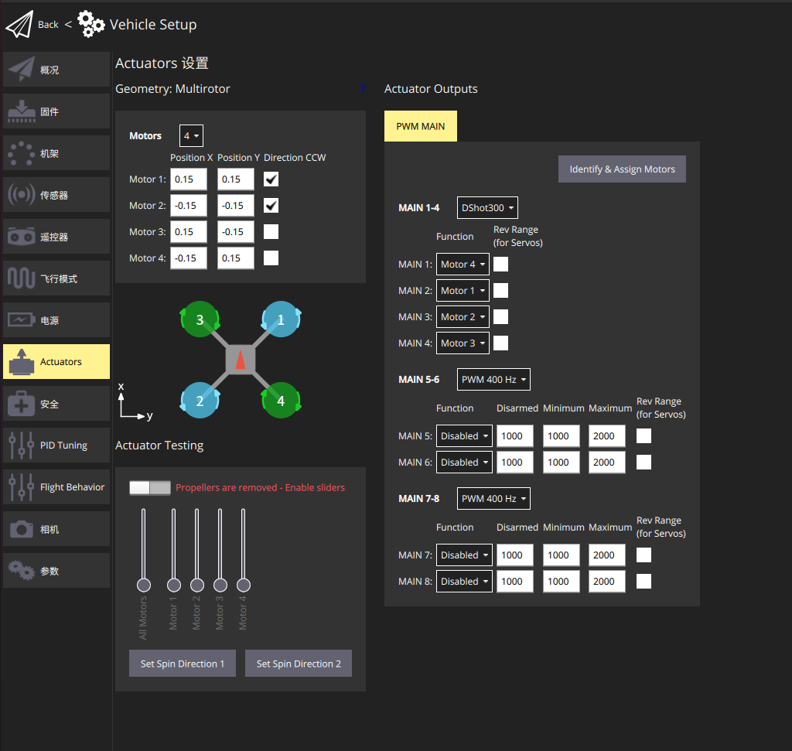
Task: Open the 遥控器 radio controller icon
Action: 22,237
